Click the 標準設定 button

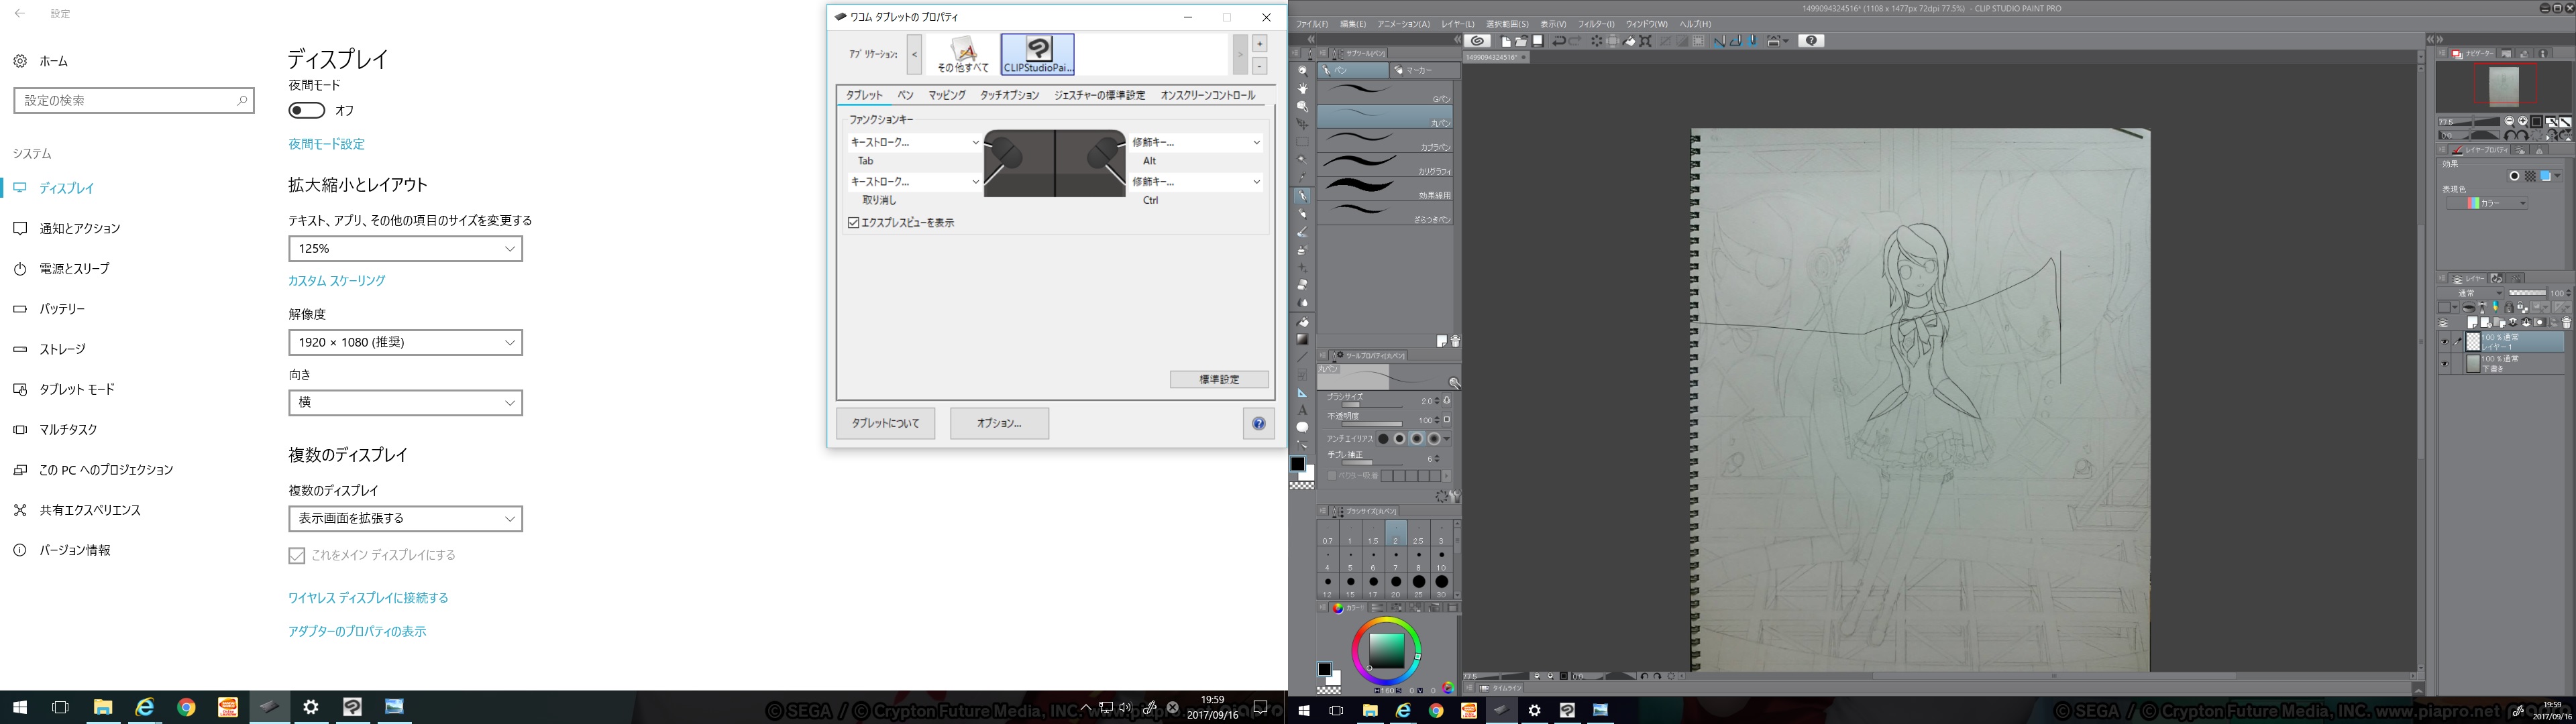(x=1219, y=380)
